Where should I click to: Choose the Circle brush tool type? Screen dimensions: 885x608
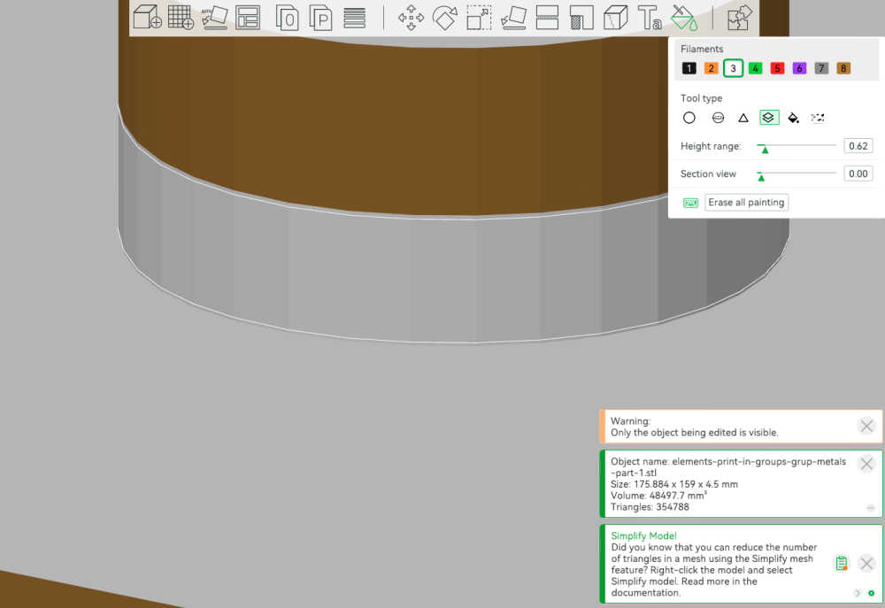coord(689,118)
